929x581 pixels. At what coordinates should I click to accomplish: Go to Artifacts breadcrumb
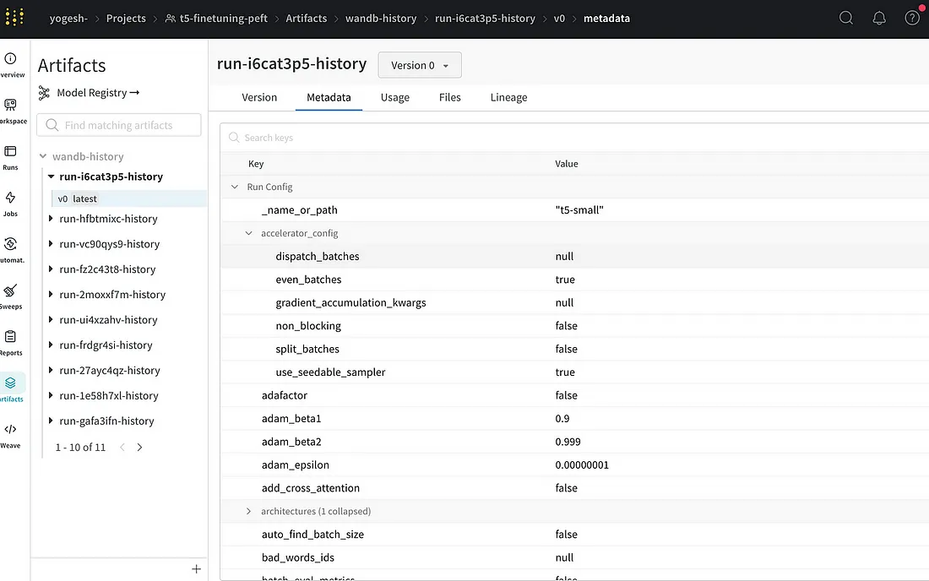point(307,19)
